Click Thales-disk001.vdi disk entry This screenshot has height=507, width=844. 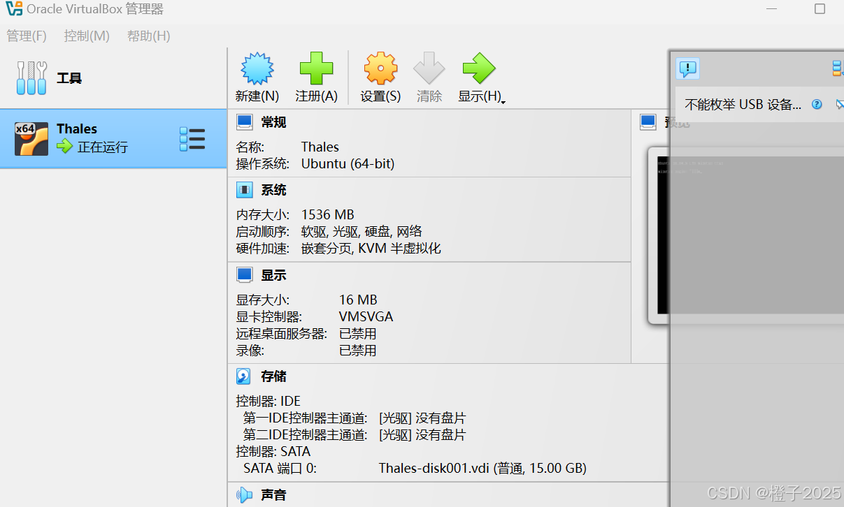[x=482, y=468]
